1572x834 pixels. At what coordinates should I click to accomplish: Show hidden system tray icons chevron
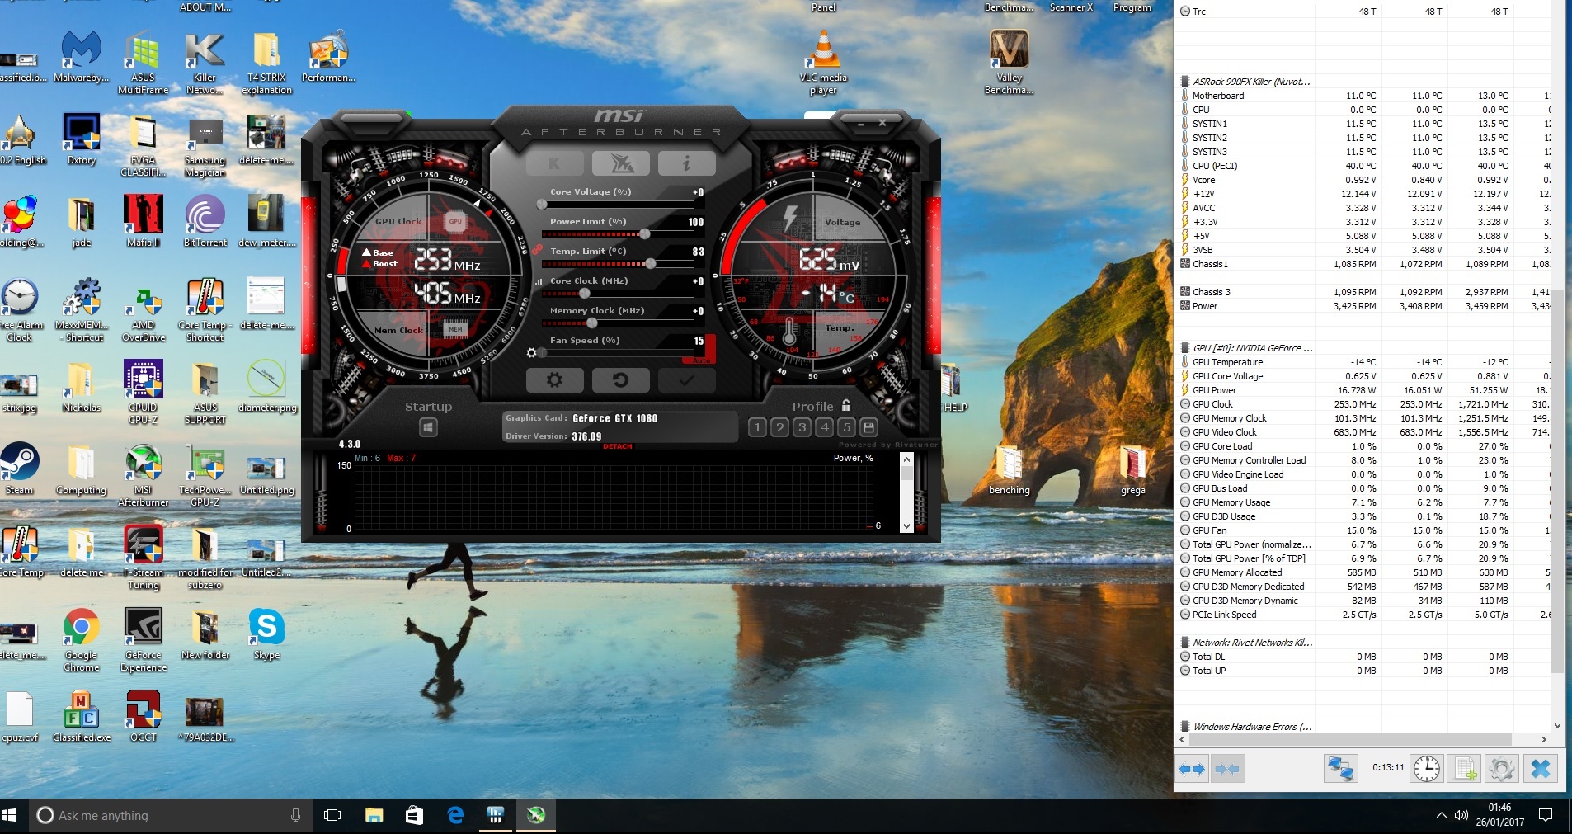click(1441, 816)
